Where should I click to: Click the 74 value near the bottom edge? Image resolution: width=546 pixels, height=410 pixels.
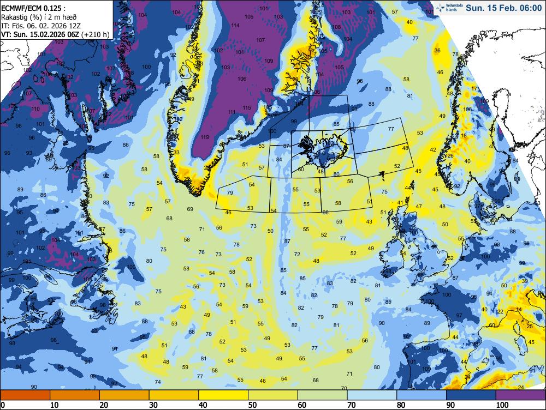pyautogui.click(x=158, y=382)
